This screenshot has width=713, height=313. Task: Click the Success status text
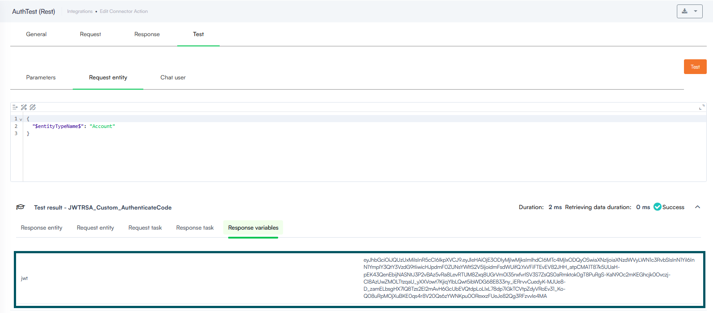point(673,207)
